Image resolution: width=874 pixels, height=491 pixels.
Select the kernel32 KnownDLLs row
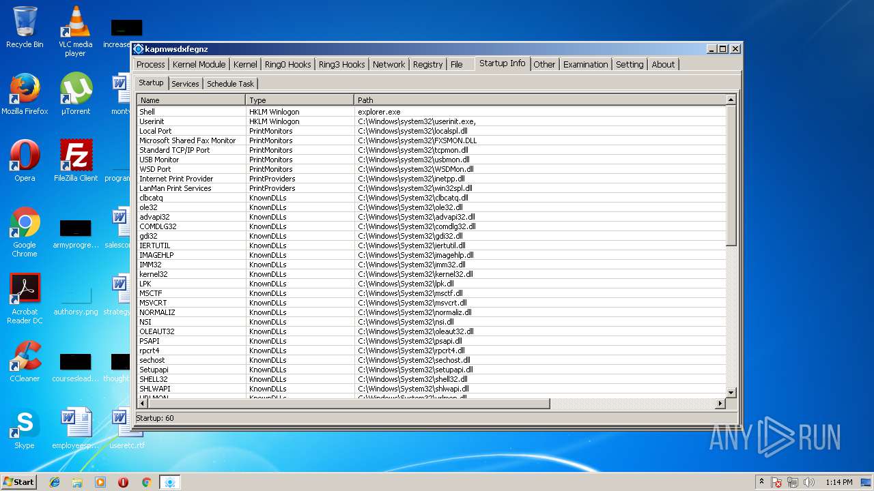[x=431, y=274]
